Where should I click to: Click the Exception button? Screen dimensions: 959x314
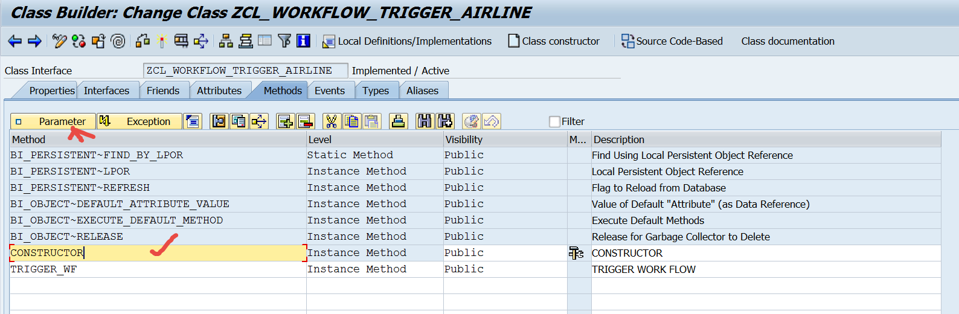click(140, 121)
